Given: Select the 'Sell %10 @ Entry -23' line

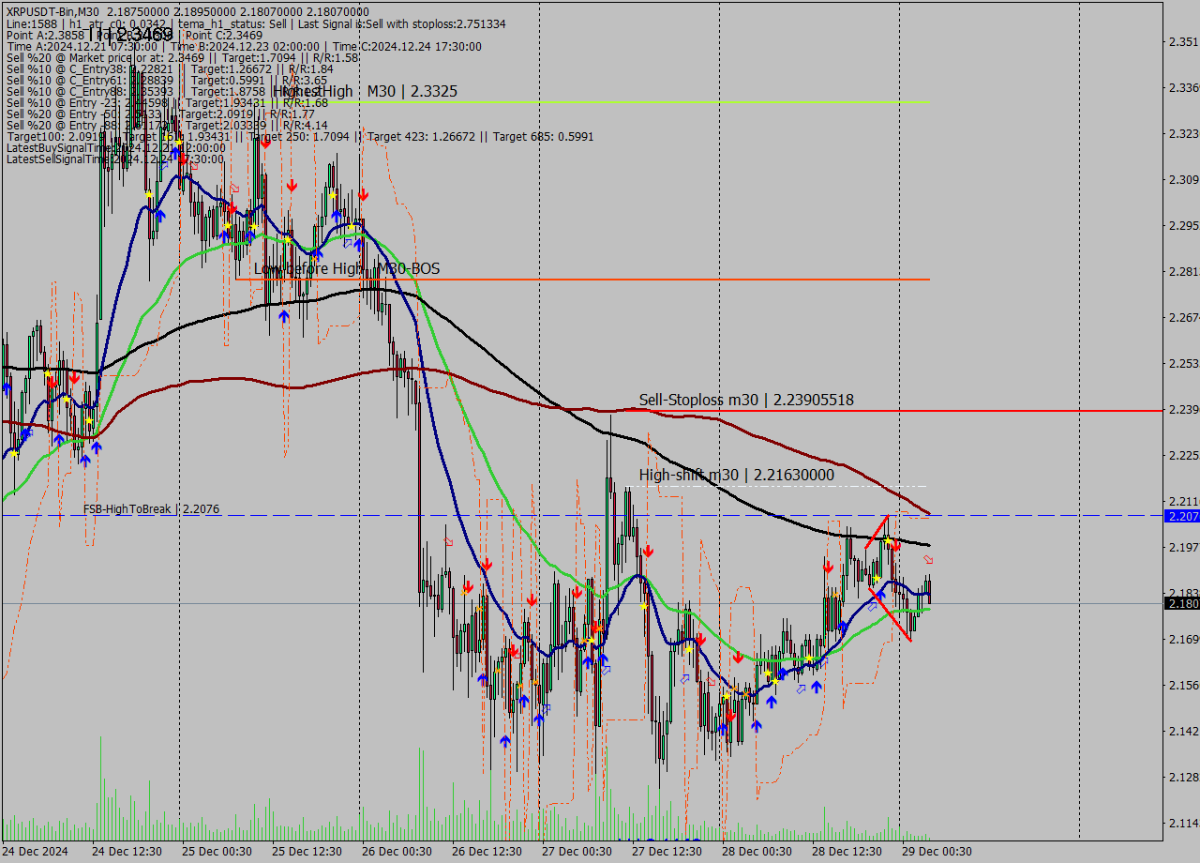Looking at the screenshot, I should pyautogui.click(x=167, y=102).
